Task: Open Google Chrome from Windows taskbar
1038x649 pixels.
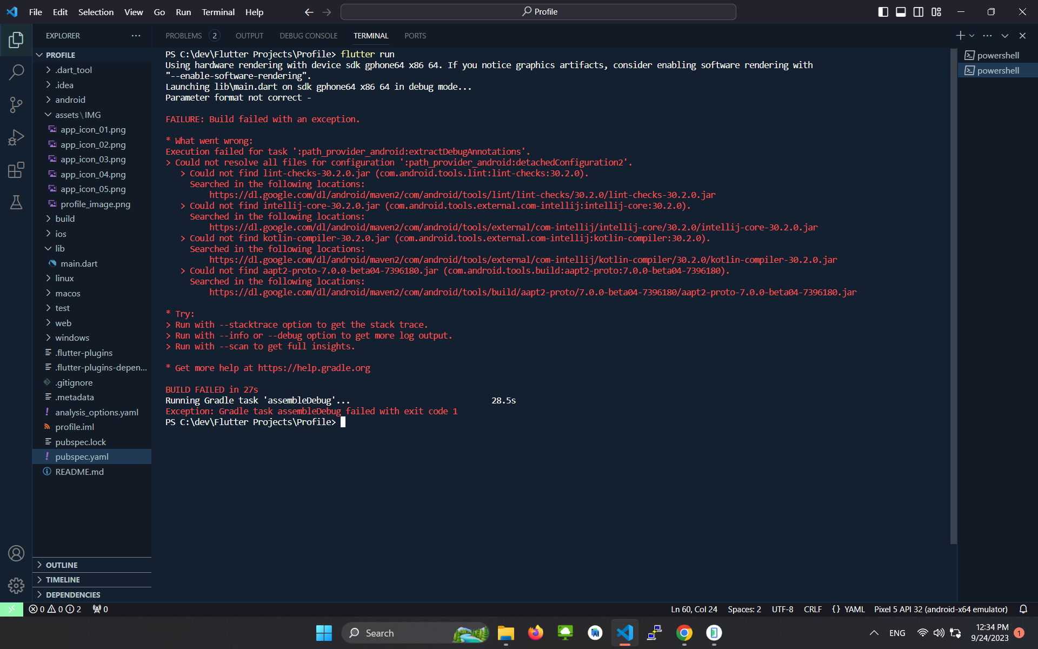Action: (684, 633)
